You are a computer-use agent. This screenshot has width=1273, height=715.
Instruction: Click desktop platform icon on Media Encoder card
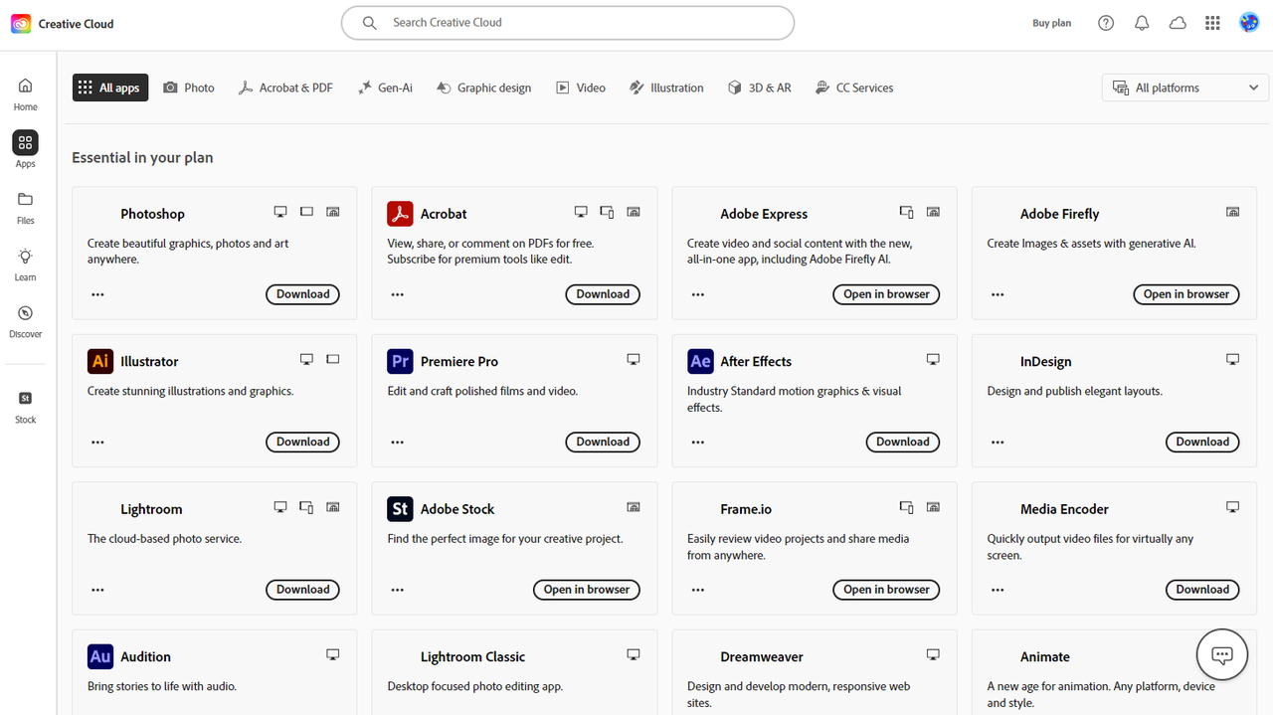[x=1233, y=507]
